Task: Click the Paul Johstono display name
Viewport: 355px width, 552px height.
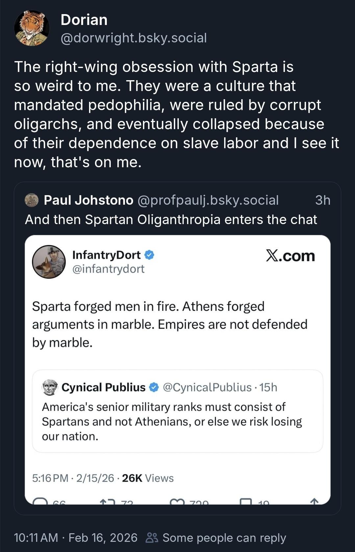Action: (x=88, y=200)
